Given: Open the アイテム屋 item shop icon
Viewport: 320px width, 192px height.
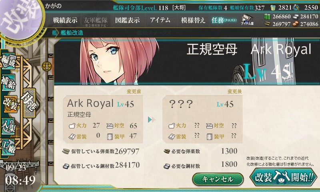Looking at the screenshot, I should [247, 20].
